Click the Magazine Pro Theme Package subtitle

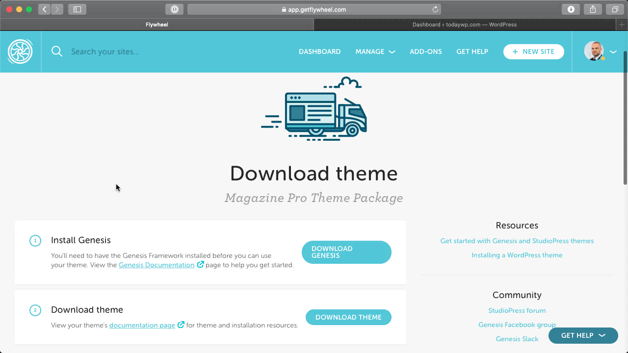(x=314, y=198)
